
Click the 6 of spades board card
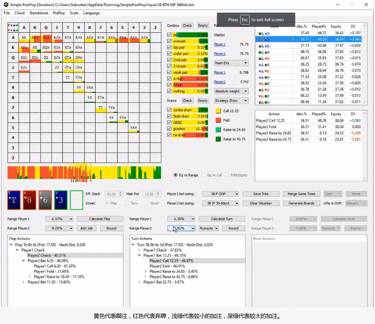(x=45, y=200)
